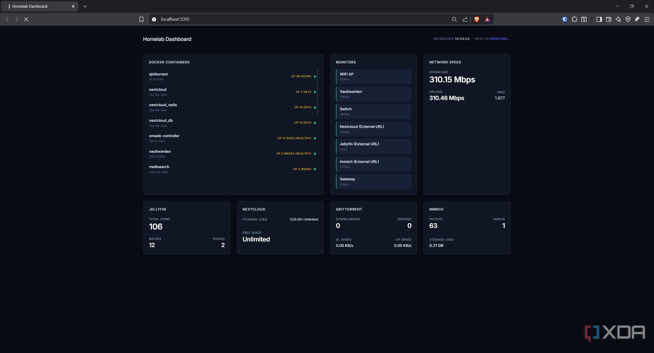The image size is (654, 353).
Task: Click the Homelab Dashboard heading
Action: coord(167,39)
